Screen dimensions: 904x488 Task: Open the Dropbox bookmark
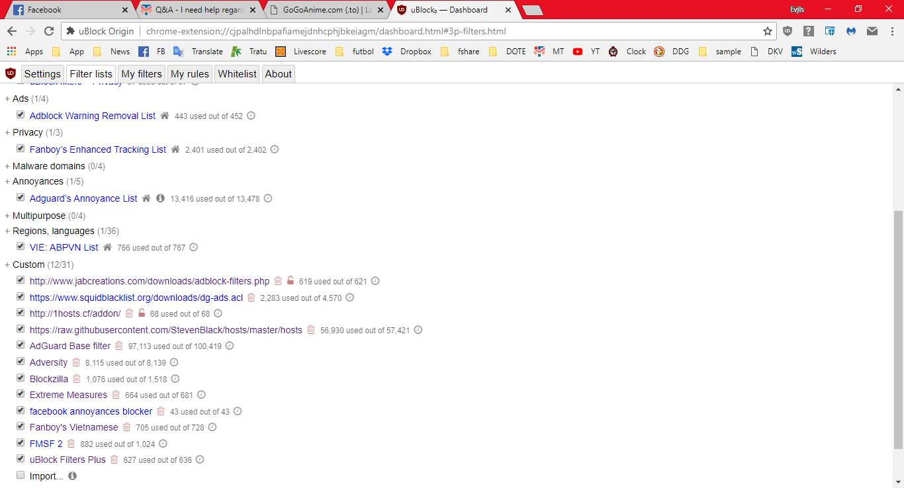[x=406, y=52]
